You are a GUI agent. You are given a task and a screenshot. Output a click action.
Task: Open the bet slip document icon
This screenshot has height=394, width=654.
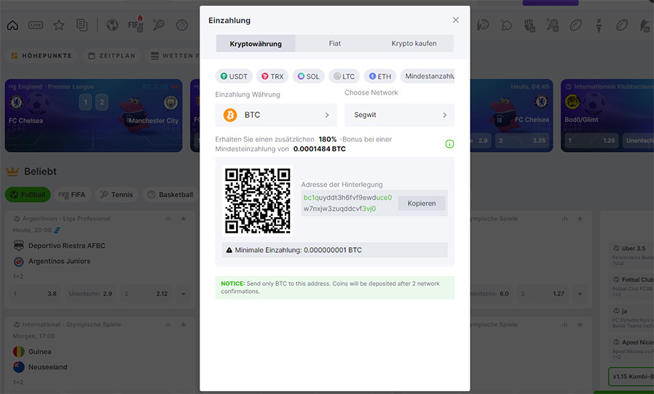pos(82,25)
